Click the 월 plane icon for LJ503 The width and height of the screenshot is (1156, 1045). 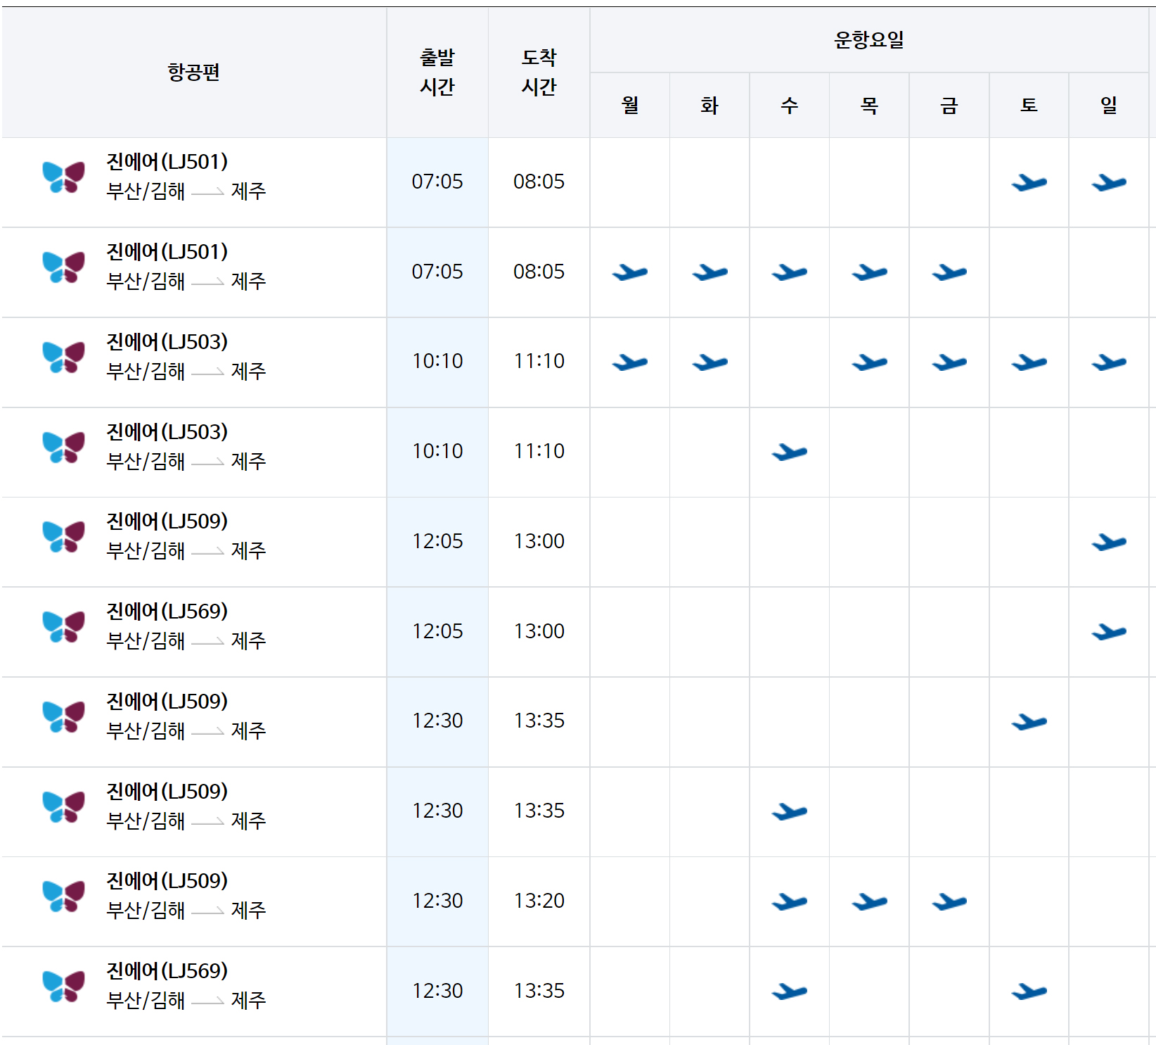click(630, 362)
